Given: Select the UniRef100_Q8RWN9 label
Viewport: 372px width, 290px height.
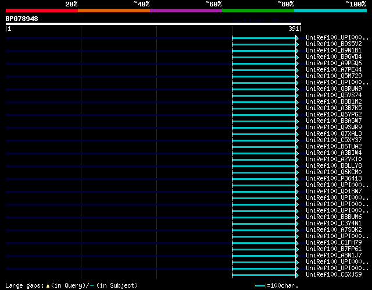Looking at the screenshot, I should [x=334, y=89].
